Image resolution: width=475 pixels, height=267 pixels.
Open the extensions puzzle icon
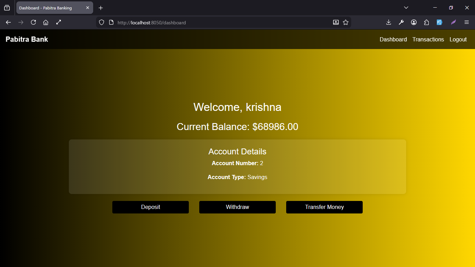coord(426,22)
